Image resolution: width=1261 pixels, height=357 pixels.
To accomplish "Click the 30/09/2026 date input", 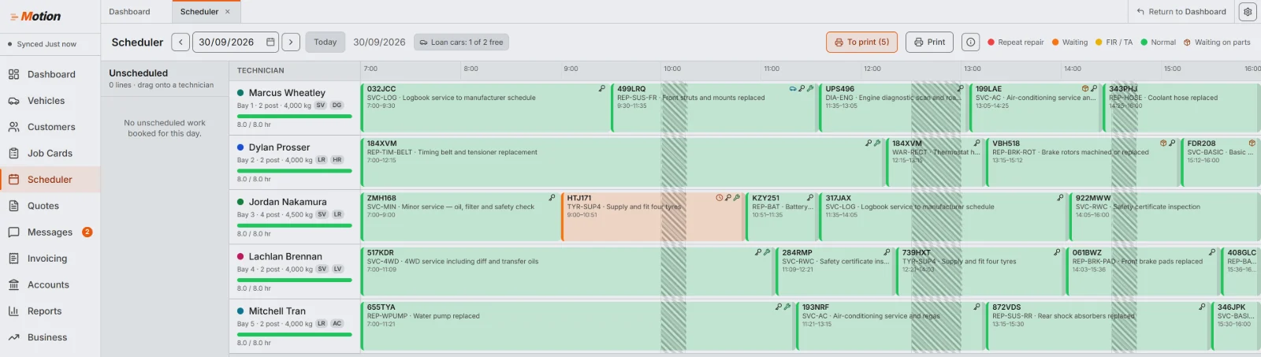I will [x=234, y=43].
